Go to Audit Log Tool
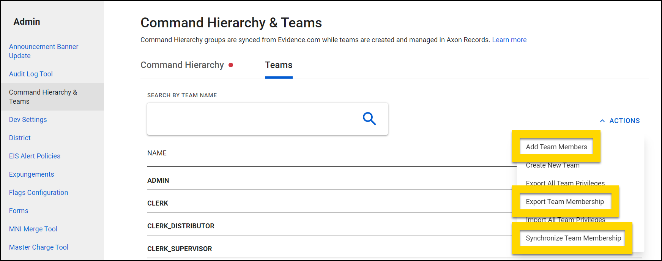This screenshot has width=662, height=261. coord(31,74)
